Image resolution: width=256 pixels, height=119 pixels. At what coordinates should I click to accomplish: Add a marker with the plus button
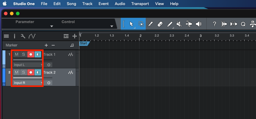coord(46,45)
